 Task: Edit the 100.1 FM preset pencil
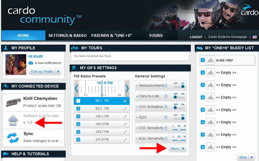point(125,117)
